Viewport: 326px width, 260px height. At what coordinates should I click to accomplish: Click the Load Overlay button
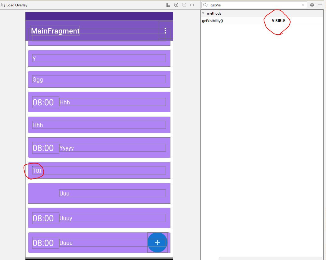[x=14, y=5]
